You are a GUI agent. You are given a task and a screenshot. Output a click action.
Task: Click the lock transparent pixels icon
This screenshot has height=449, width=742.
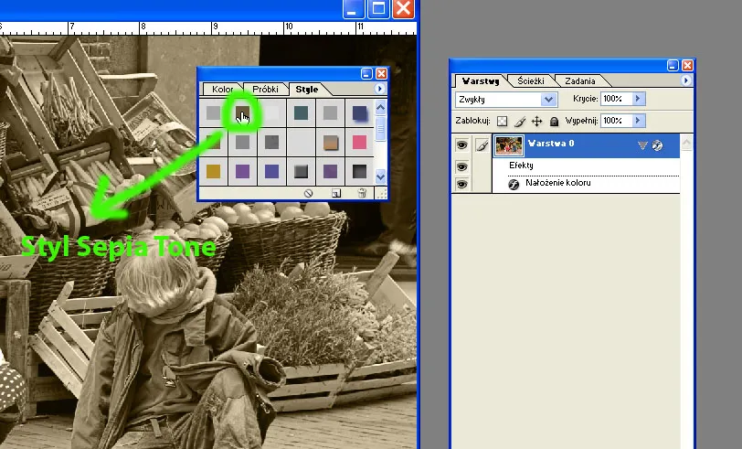[502, 121]
